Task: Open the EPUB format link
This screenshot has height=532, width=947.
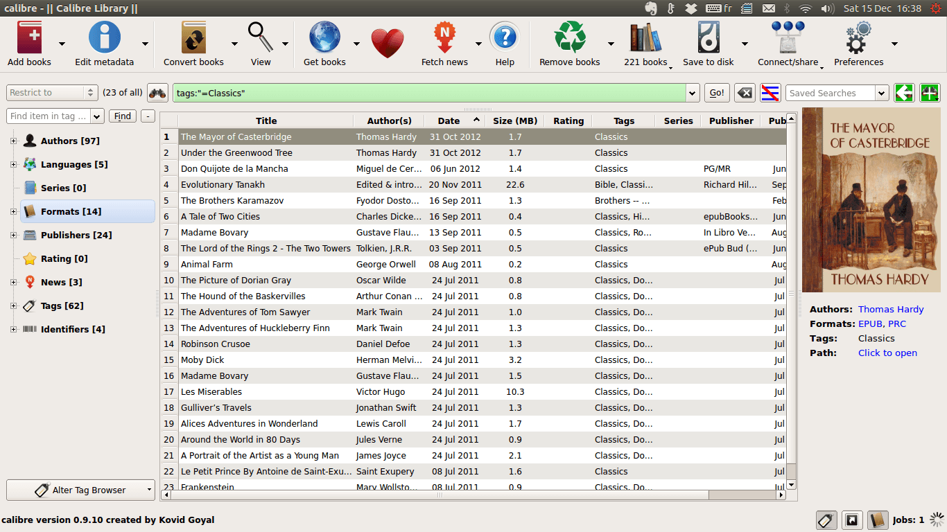Action: pos(870,324)
